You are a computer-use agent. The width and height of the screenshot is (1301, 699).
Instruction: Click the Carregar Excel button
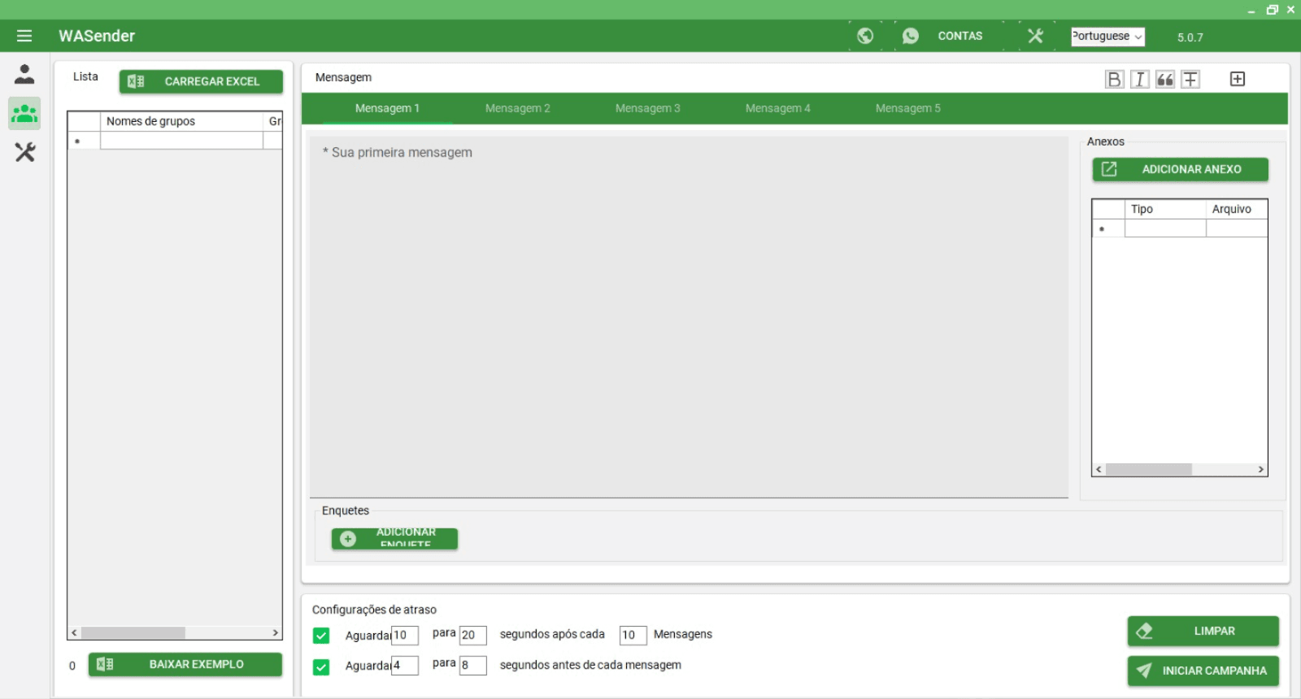click(x=201, y=81)
